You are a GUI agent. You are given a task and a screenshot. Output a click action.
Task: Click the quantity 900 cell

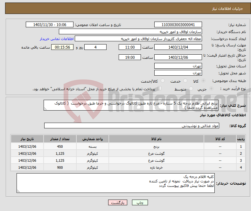coord(60,168)
